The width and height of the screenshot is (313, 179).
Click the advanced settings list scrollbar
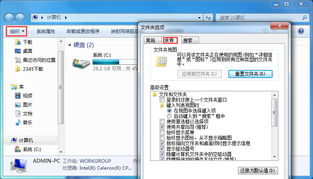[274, 113]
